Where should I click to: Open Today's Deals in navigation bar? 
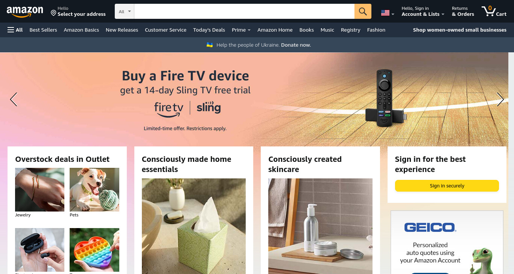[209, 30]
